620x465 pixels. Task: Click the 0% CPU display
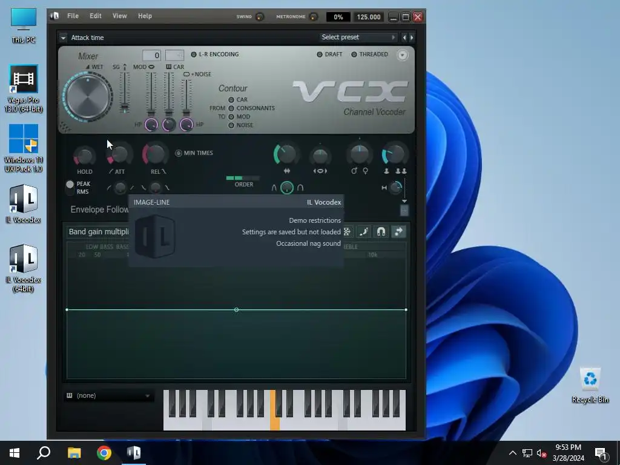pyautogui.click(x=338, y=17)
